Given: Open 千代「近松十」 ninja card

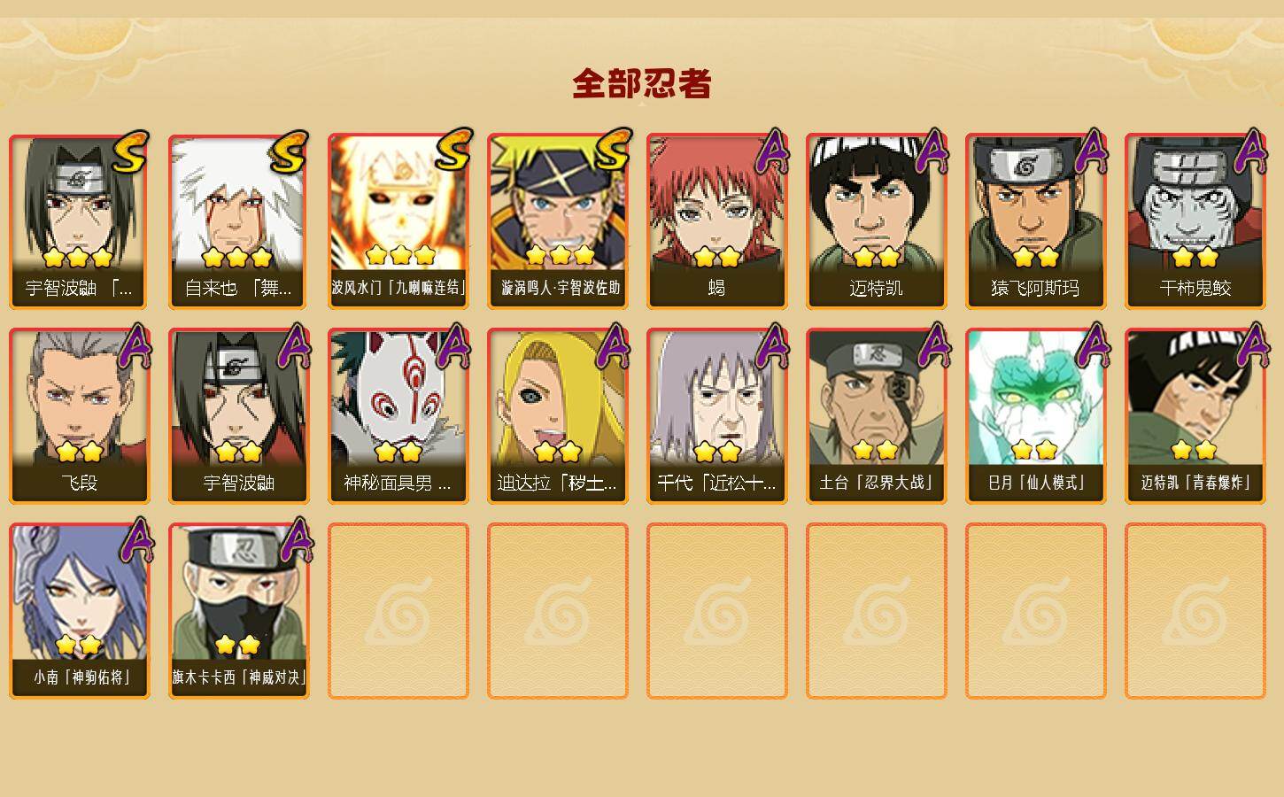Looking at the screenshot, I should pyautogui.click(x=717, y=416).
